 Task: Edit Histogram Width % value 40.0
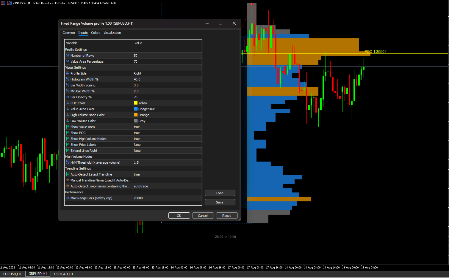[x=167, y=79]
